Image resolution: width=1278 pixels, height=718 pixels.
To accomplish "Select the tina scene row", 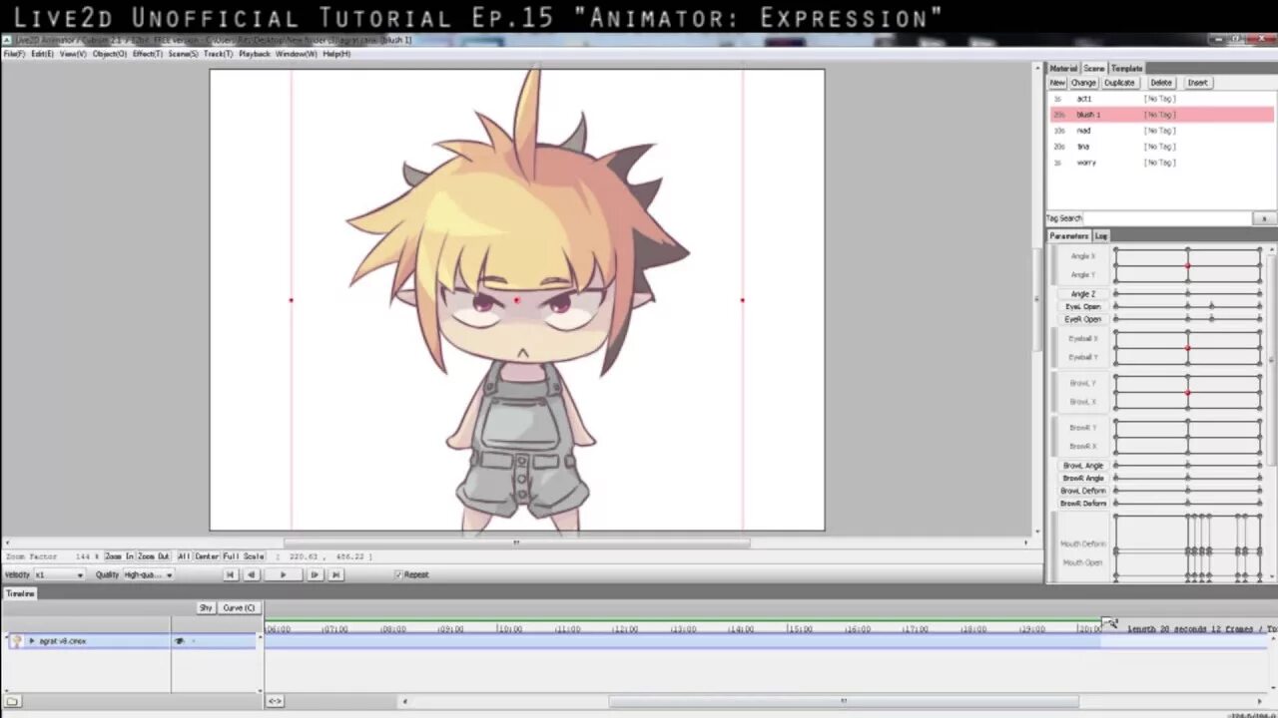I will [x=1161, y=147].
